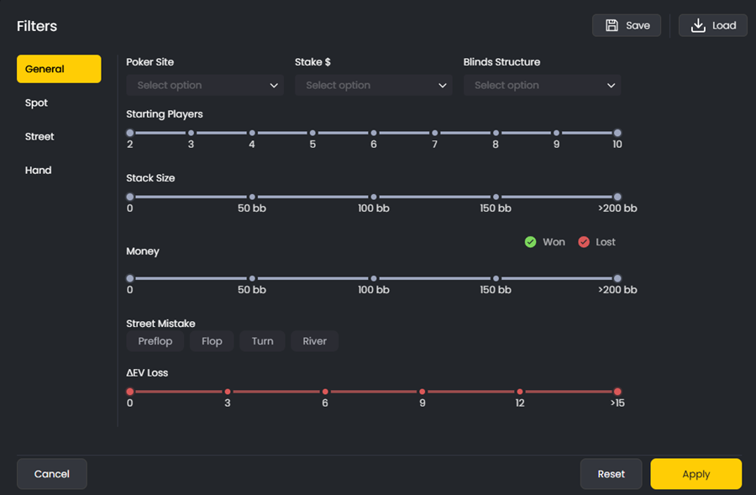Switch to the Street tab

40,136
